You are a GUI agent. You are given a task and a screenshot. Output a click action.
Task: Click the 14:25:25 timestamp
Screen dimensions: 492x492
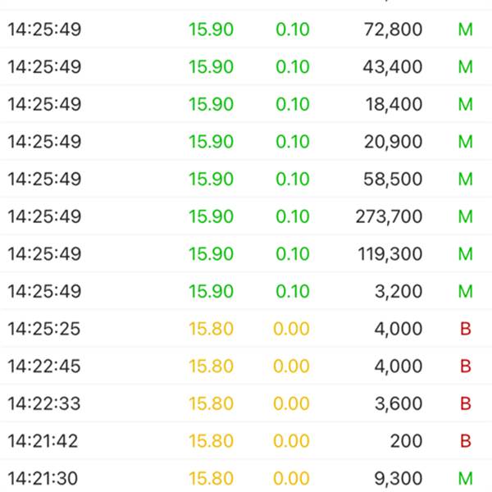44,329
